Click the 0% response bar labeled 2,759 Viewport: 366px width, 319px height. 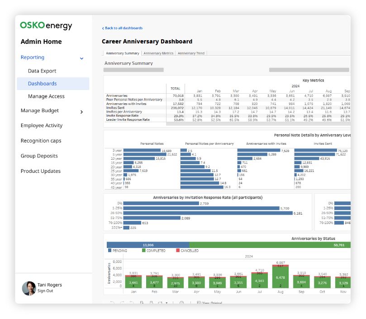(x=161, y=204)
